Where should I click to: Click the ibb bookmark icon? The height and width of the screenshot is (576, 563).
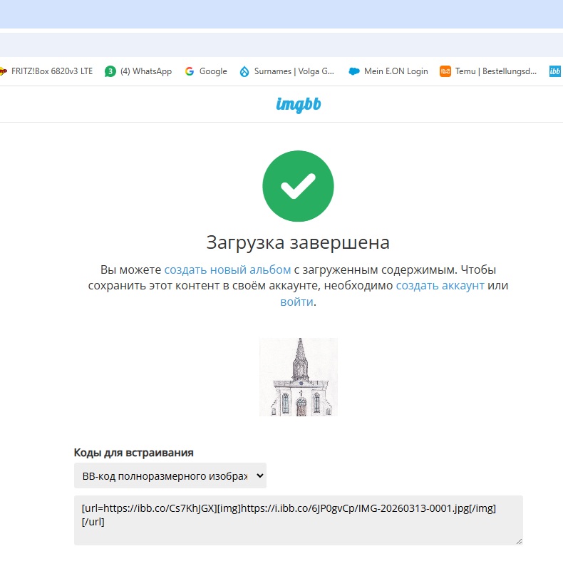pyautogui.click(x=555, y=71)
